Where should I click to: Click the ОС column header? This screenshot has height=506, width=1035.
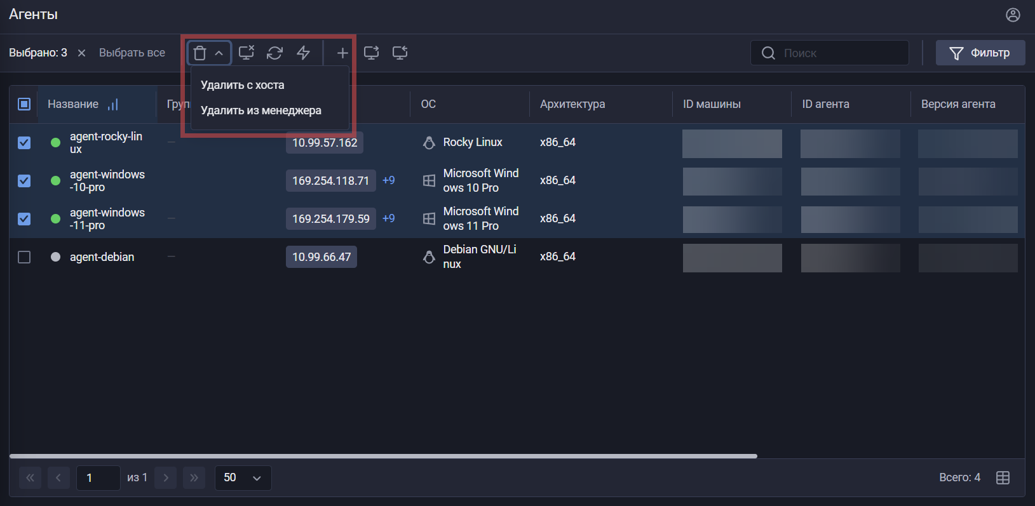point(428,104)
